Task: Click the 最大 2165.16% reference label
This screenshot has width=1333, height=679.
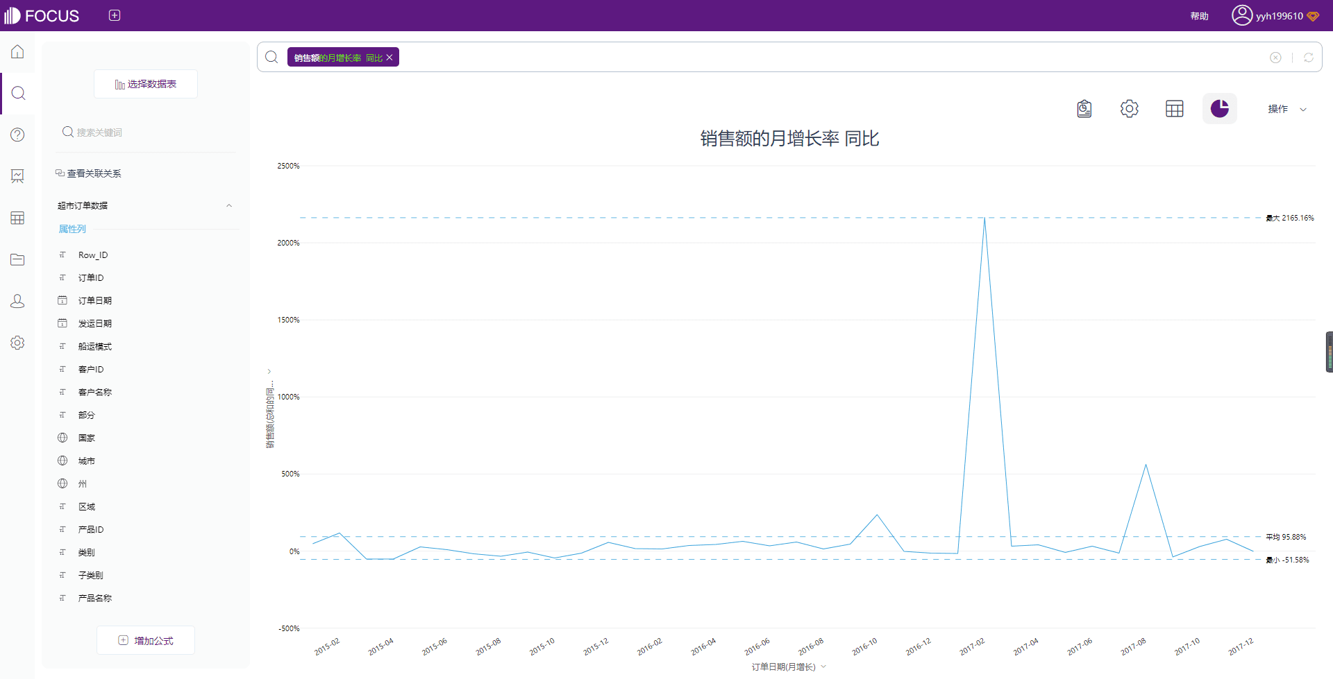Action: [1290, 218]
